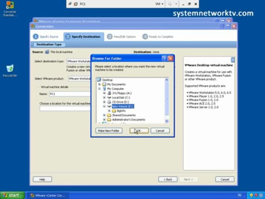
Task: Click the pin icon on the PC1 VM toolbar
Action: point(70,4)
